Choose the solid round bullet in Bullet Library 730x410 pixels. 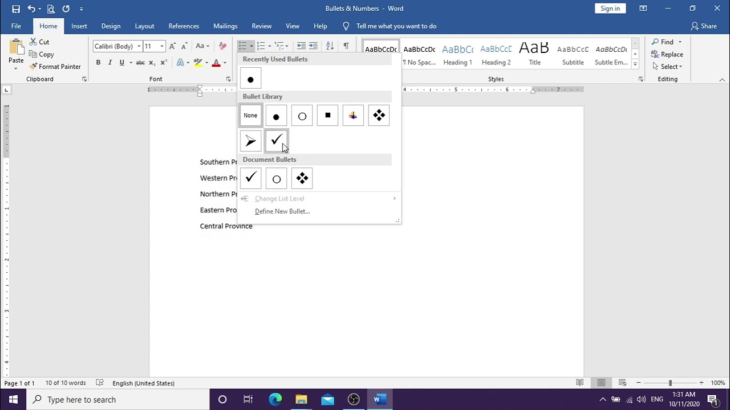[x=276, y=116]
